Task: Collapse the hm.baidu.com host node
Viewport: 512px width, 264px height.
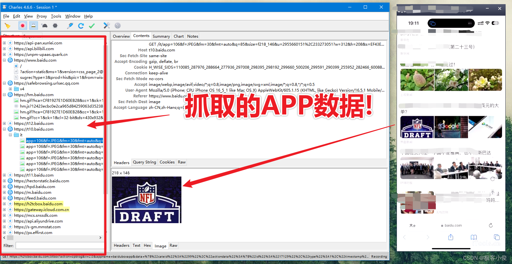Action: coord(4,94)
